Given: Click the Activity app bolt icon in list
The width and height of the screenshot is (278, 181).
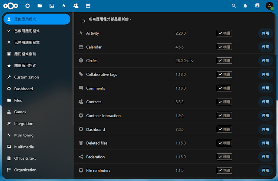Looking at the screenshot, I should click(81, 33).
